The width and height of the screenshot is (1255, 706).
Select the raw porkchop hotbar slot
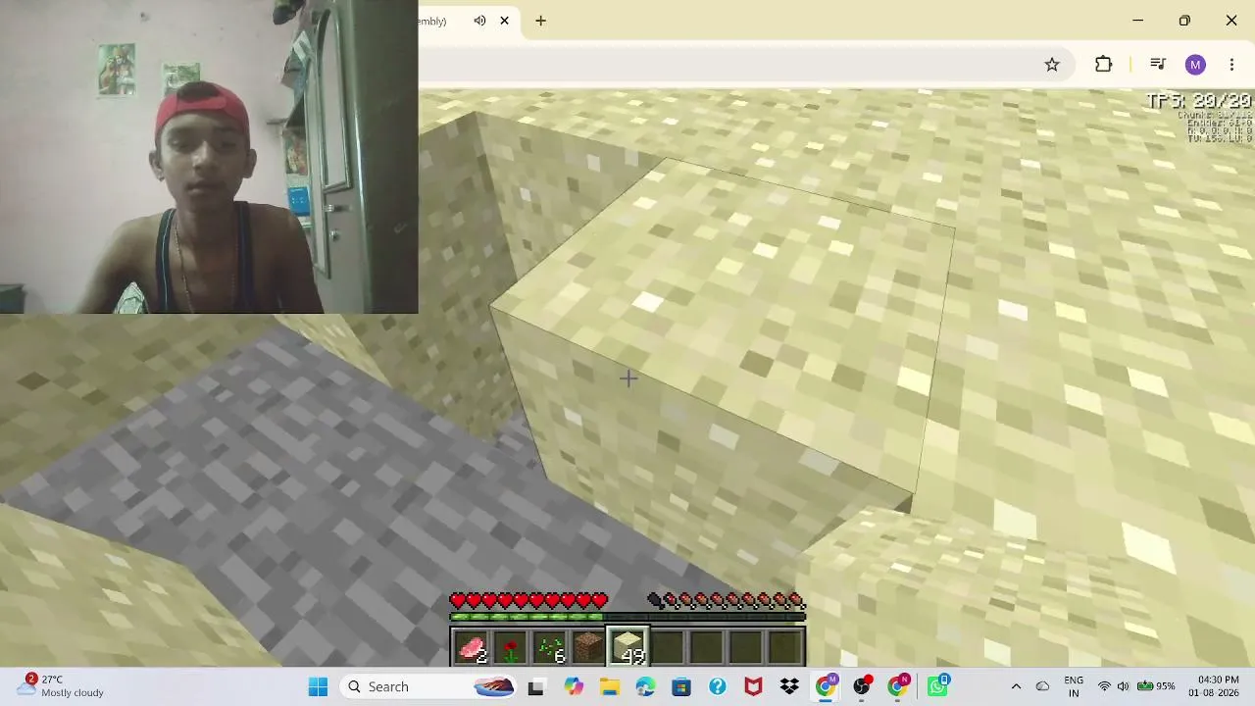pos(471,647)
